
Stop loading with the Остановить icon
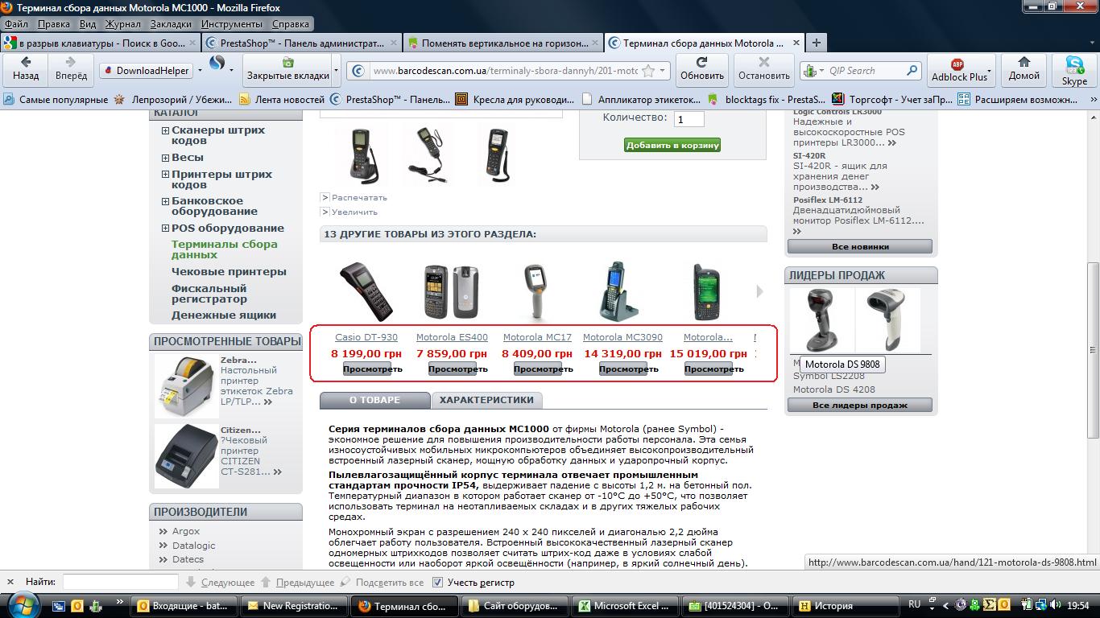pos(763,69)
